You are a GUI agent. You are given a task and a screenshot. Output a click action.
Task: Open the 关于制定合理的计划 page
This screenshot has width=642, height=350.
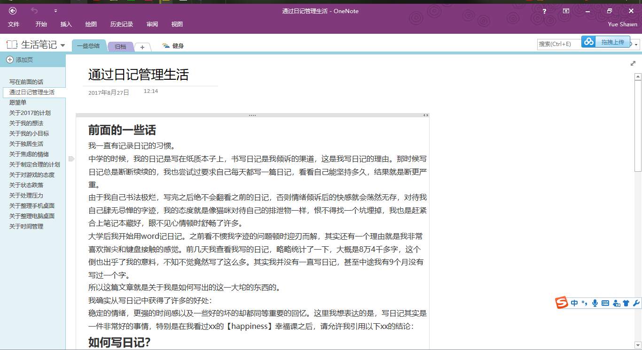[x=35, y=165]
